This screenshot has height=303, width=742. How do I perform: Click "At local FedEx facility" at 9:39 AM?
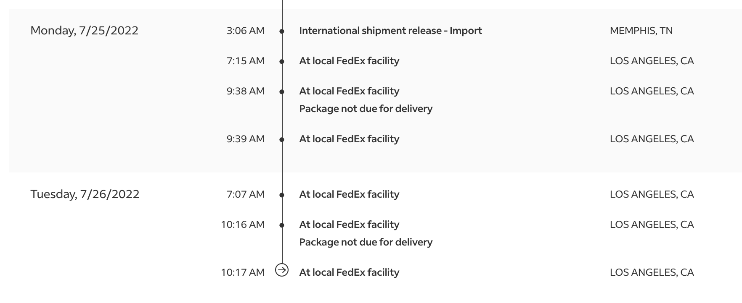pos(349,139)
